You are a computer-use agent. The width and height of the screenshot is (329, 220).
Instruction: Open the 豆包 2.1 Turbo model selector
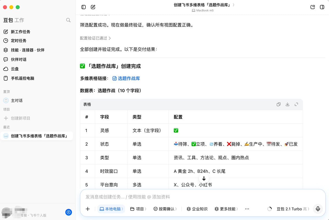coord(293,209)
